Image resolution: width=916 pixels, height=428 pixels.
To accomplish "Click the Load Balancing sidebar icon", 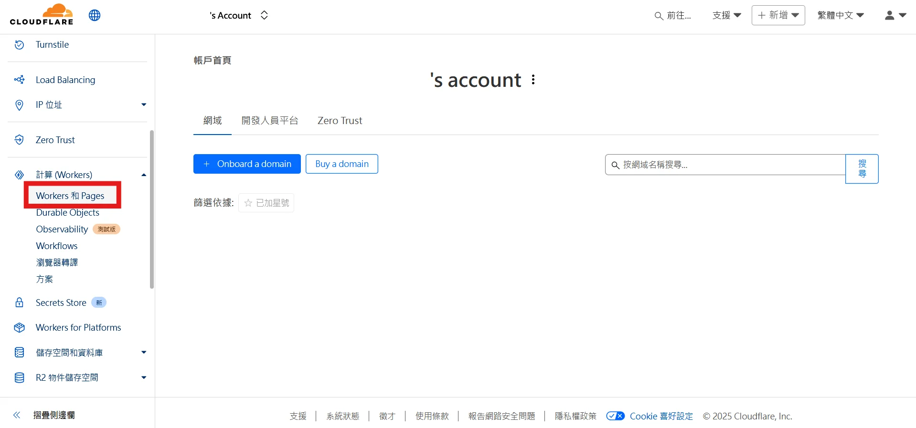I will pos(19,80).
